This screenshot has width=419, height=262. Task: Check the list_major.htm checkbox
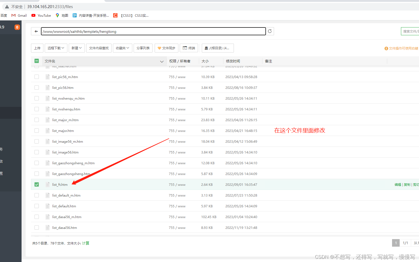pyautogui.click(x=37, y=131)
